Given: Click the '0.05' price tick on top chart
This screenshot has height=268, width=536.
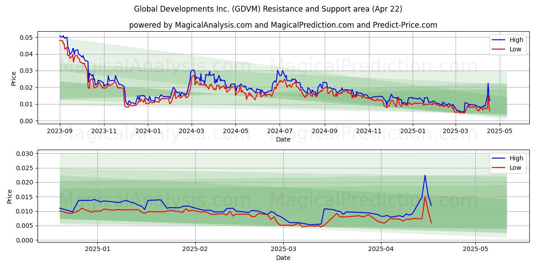Looking at the screenshot, I should (x=26, y=38).
